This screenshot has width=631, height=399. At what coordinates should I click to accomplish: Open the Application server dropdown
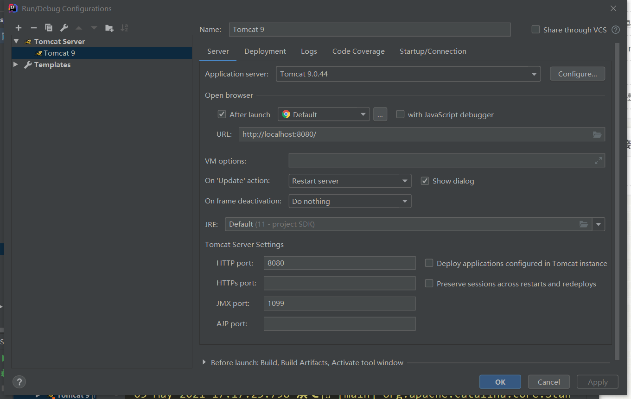tap(534, 73)
